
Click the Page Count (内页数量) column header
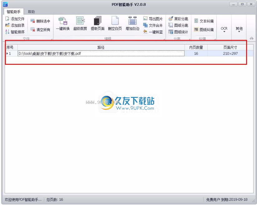(x=196, y=47)
